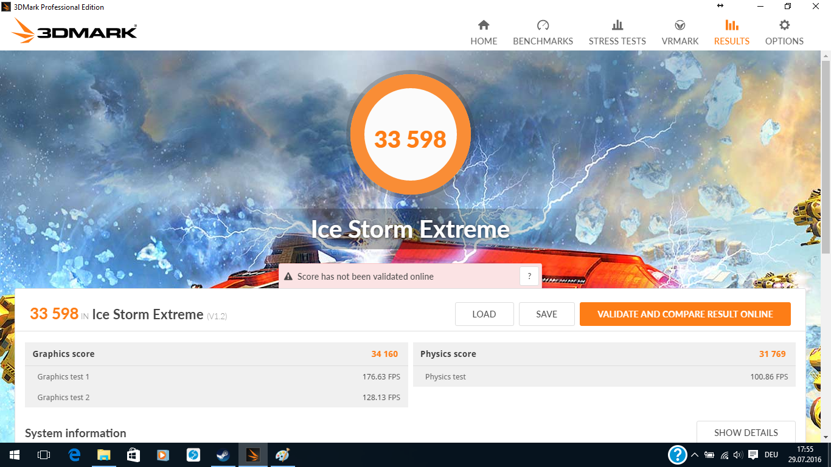831x467 pixels.
Task: Click the DEU language indicator
Action: (x=771, y=455)
